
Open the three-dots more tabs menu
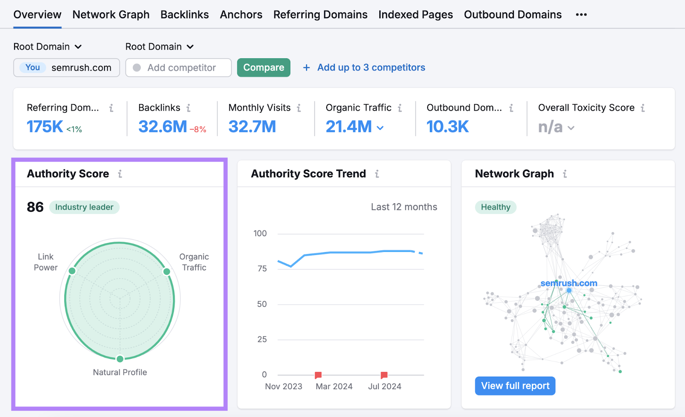coord(581,15)
